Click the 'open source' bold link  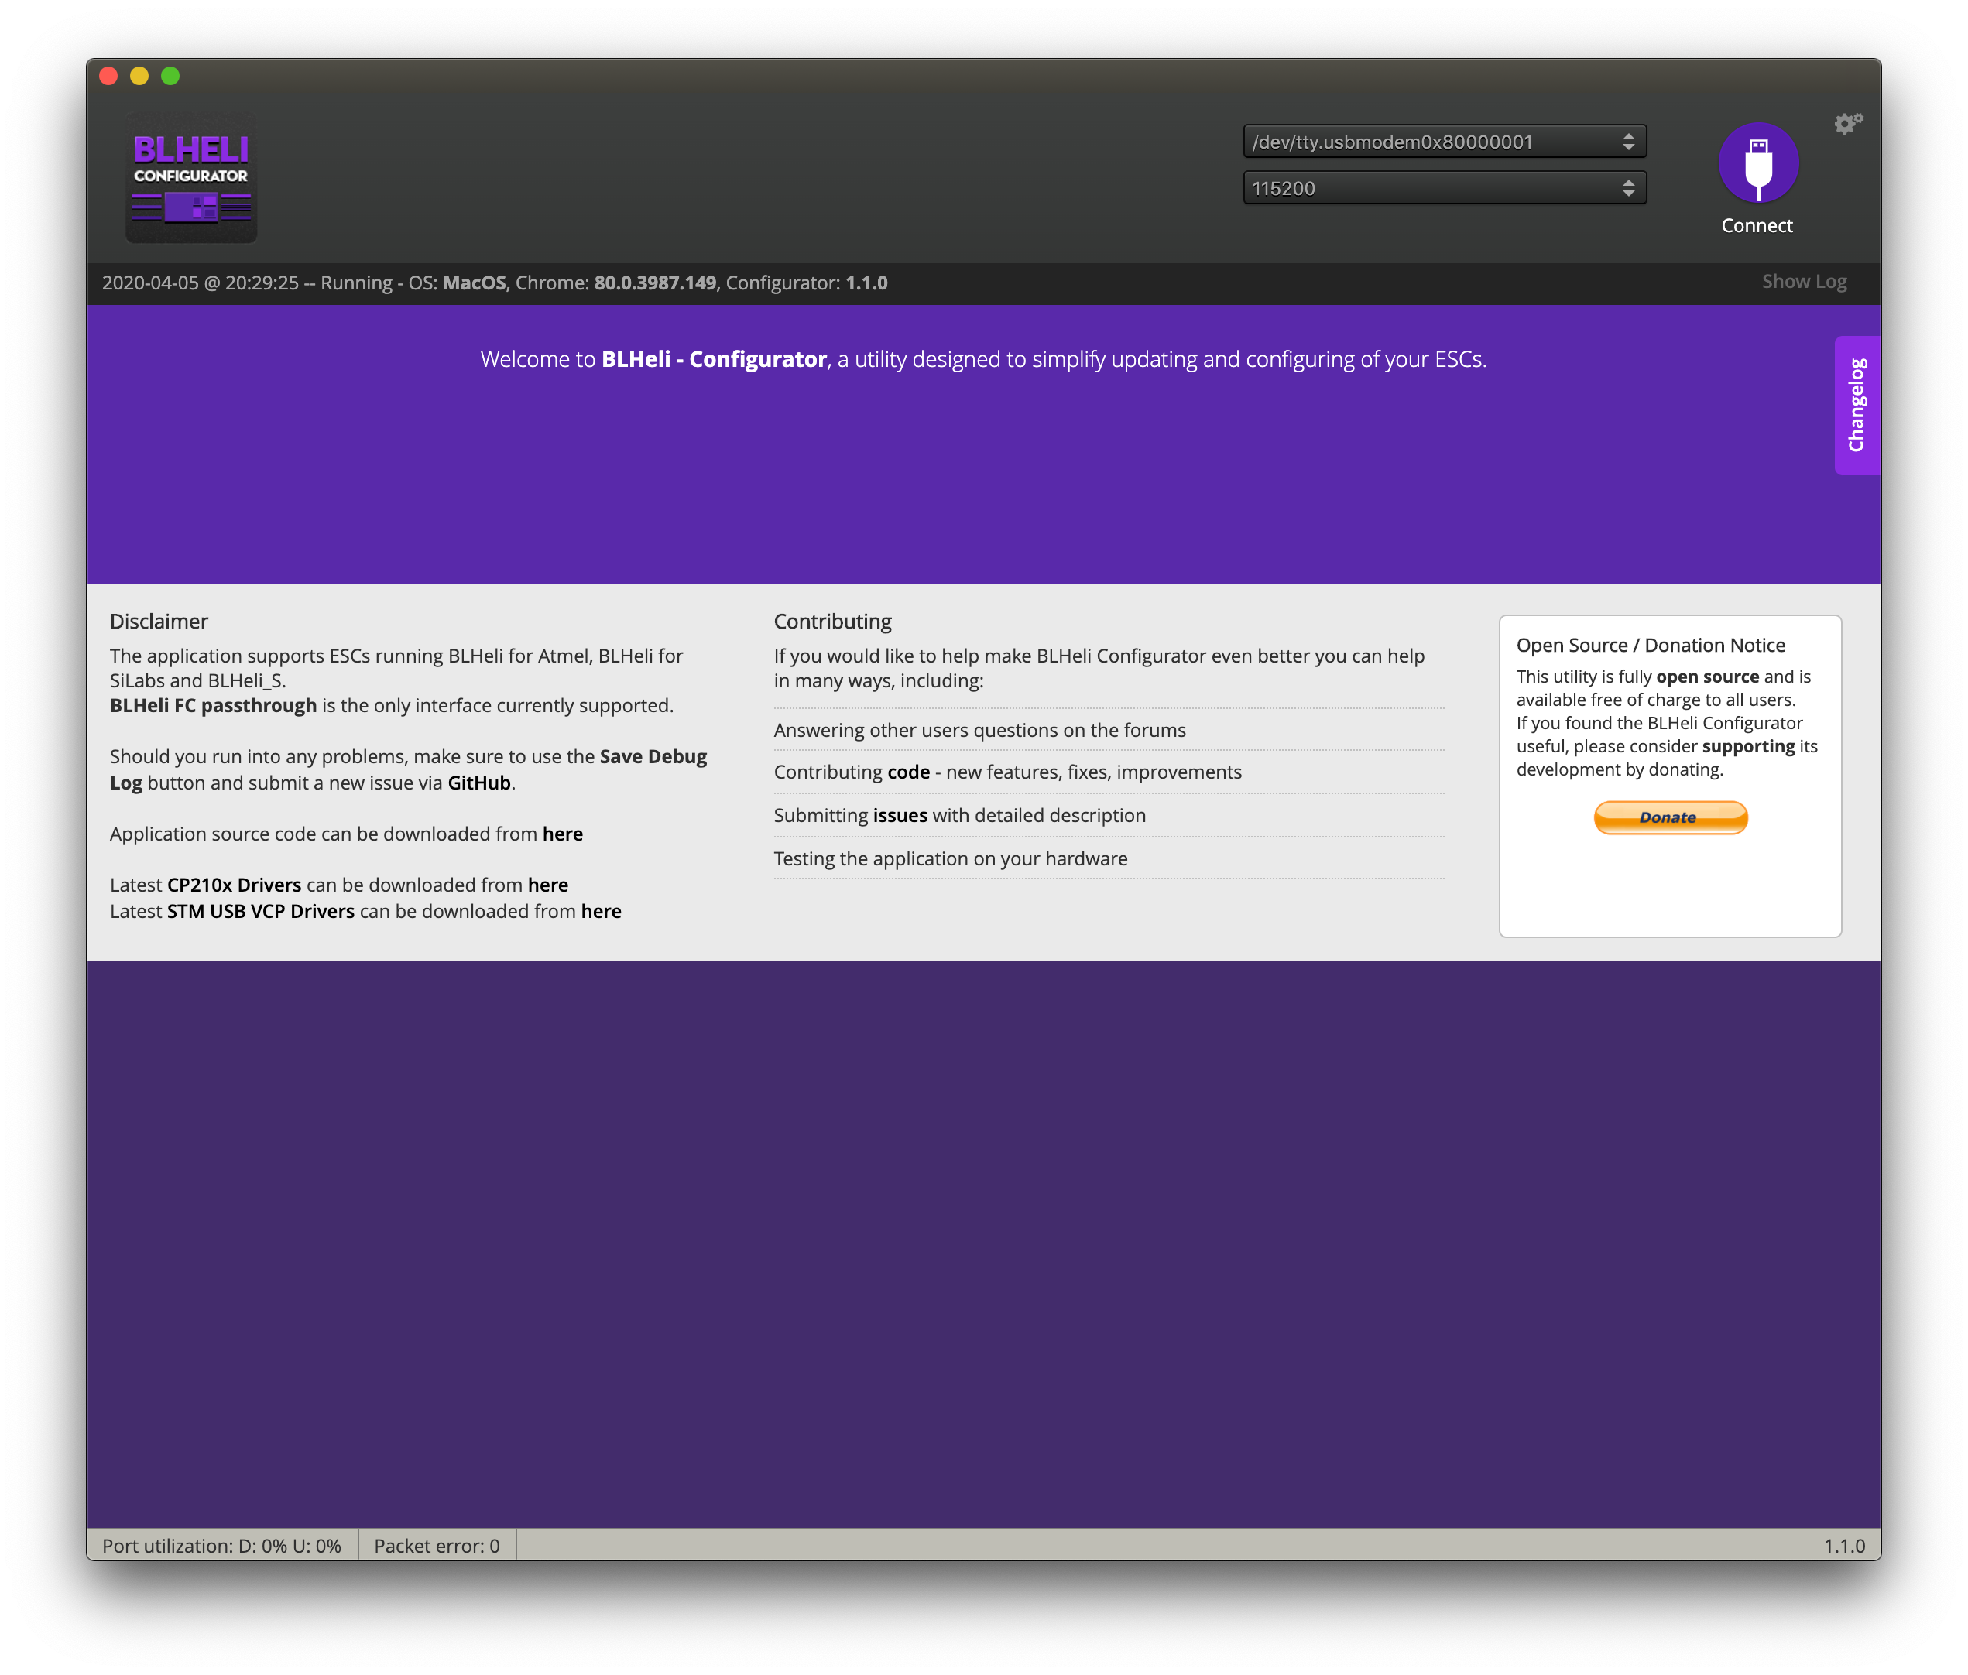[x=1708, y=677]
